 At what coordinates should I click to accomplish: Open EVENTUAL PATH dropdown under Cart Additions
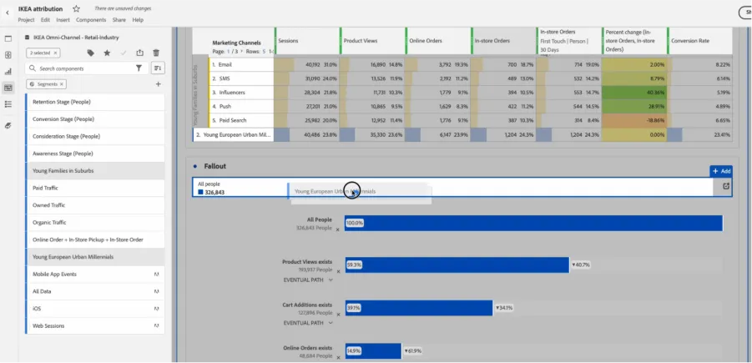(x=308, y=323)
